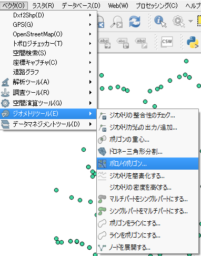Image resolution: width=201 pixels, height=256 pixels.
Task: Choose ジオメトリの密度を高くする... item
Action: pyautogui.click(x=148, y=188)
